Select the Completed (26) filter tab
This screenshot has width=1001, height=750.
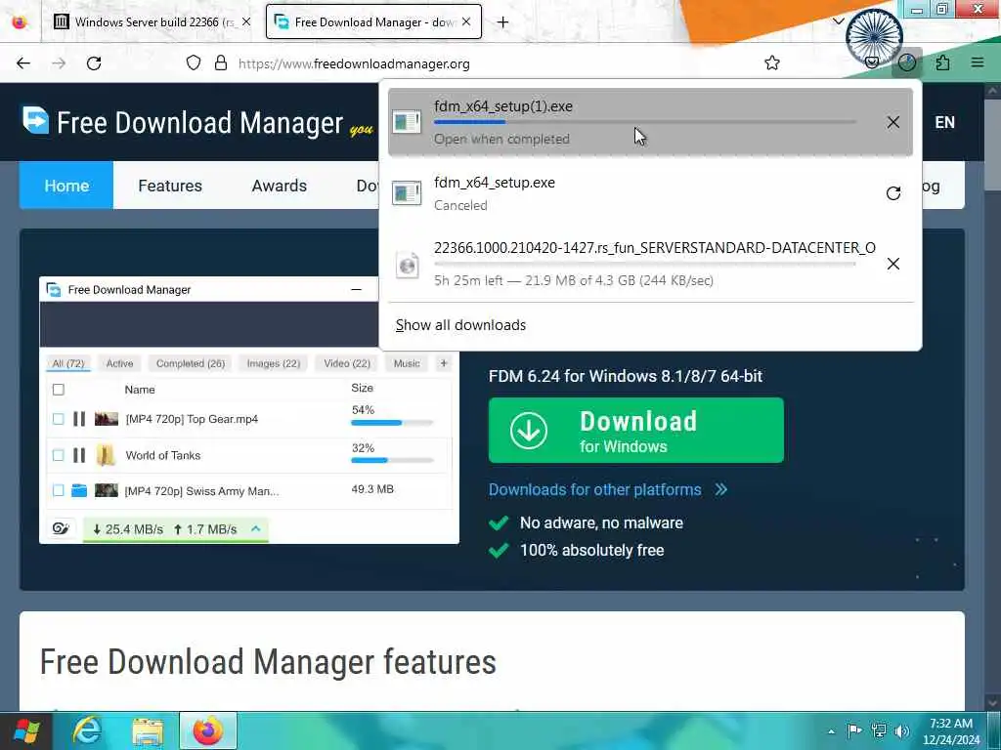pyautogui.click(x=191, y=363)
